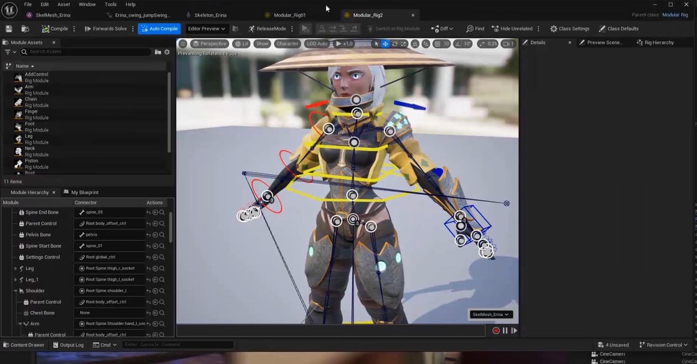This screenshot has height=364, width=697.
Task: Toggle Hide Unrelated nodes
Action: [512, 29]
